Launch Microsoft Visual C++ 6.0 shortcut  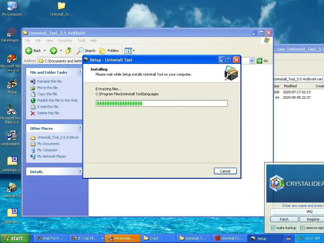(x=11, y=63)
